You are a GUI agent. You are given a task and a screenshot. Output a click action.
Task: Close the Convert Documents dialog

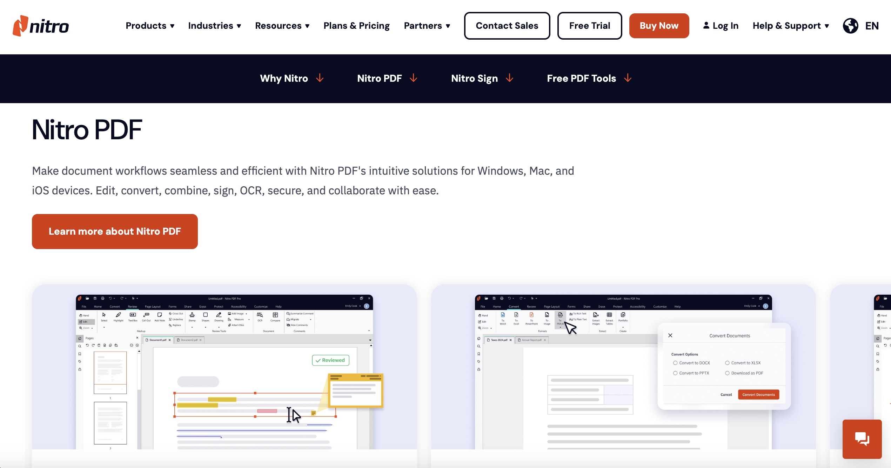tap(670, 335)
